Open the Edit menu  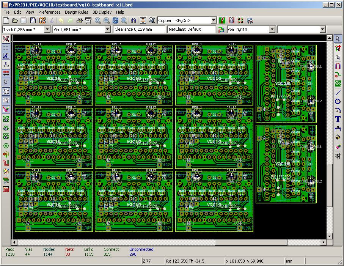tap(17, 12)
